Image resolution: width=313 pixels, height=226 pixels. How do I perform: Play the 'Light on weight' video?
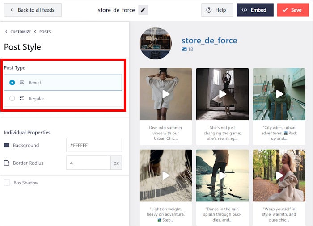166,176
